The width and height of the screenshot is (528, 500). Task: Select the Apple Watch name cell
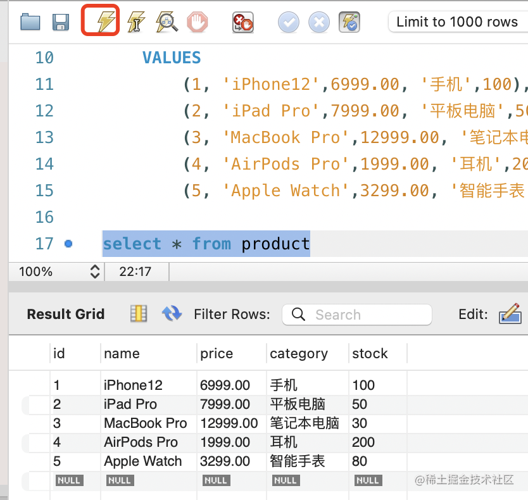(149, 461)
